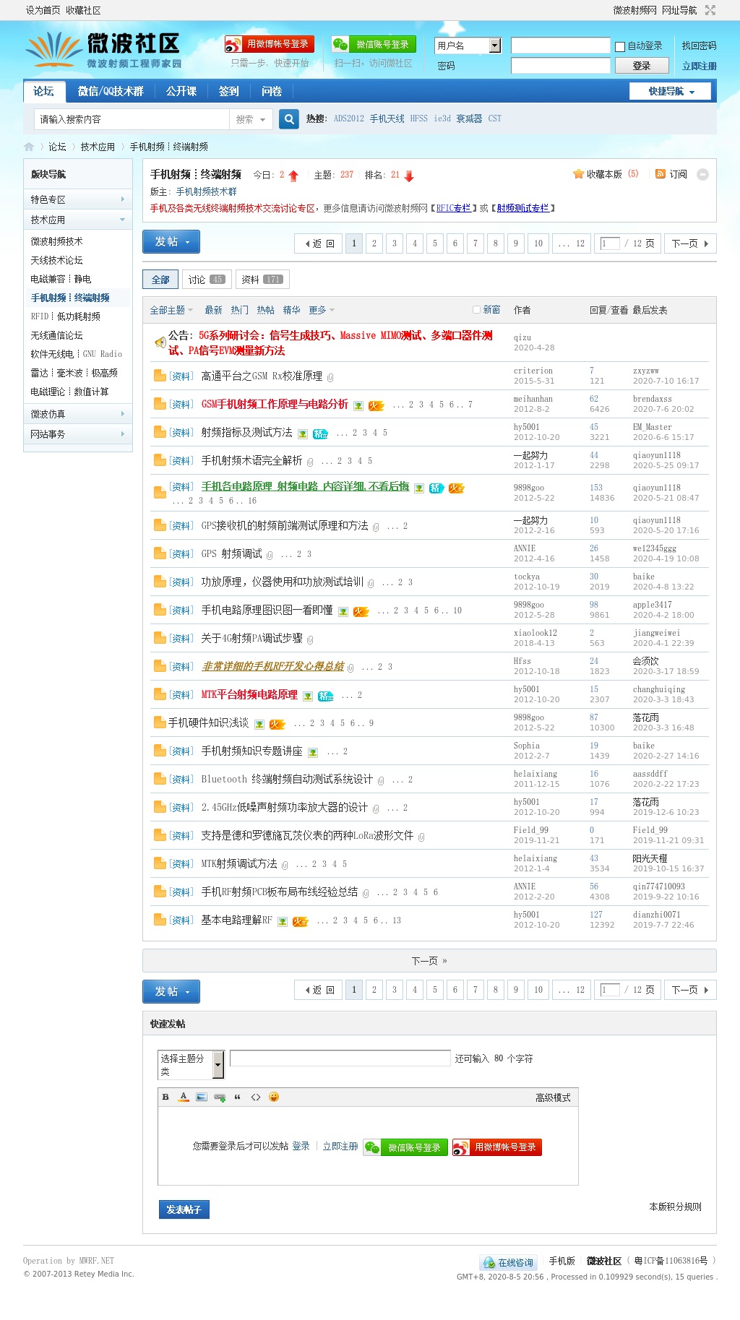
Task: Click the 立即注册 link in header
Action: (x=699, y=66)
